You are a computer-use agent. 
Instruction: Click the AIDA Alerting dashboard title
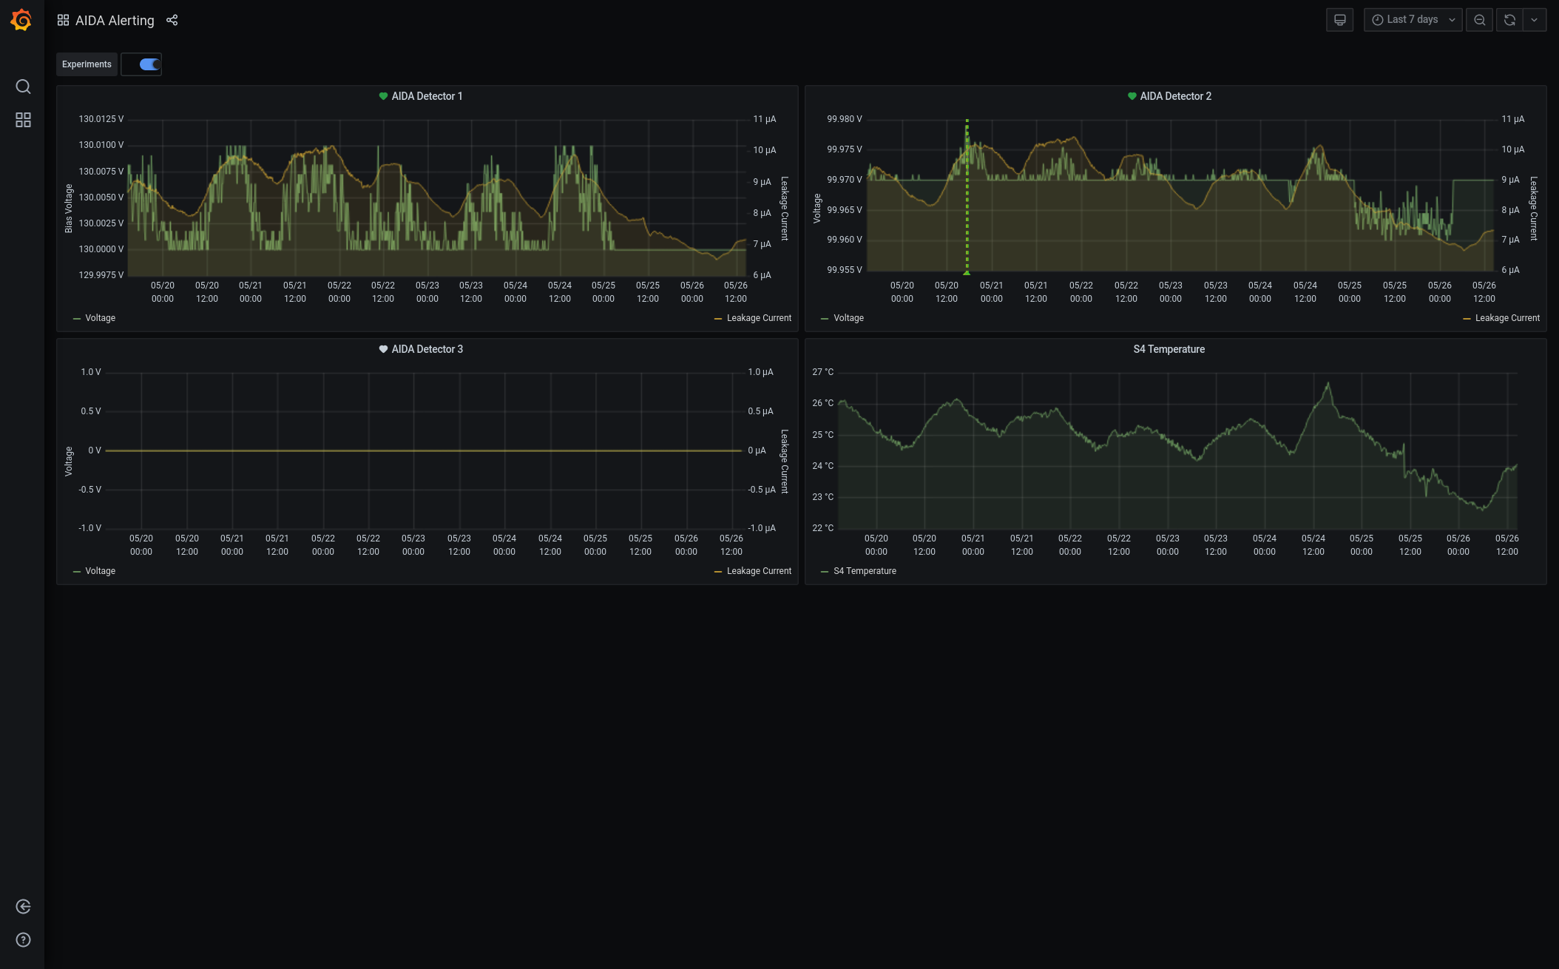pos(115,21)
